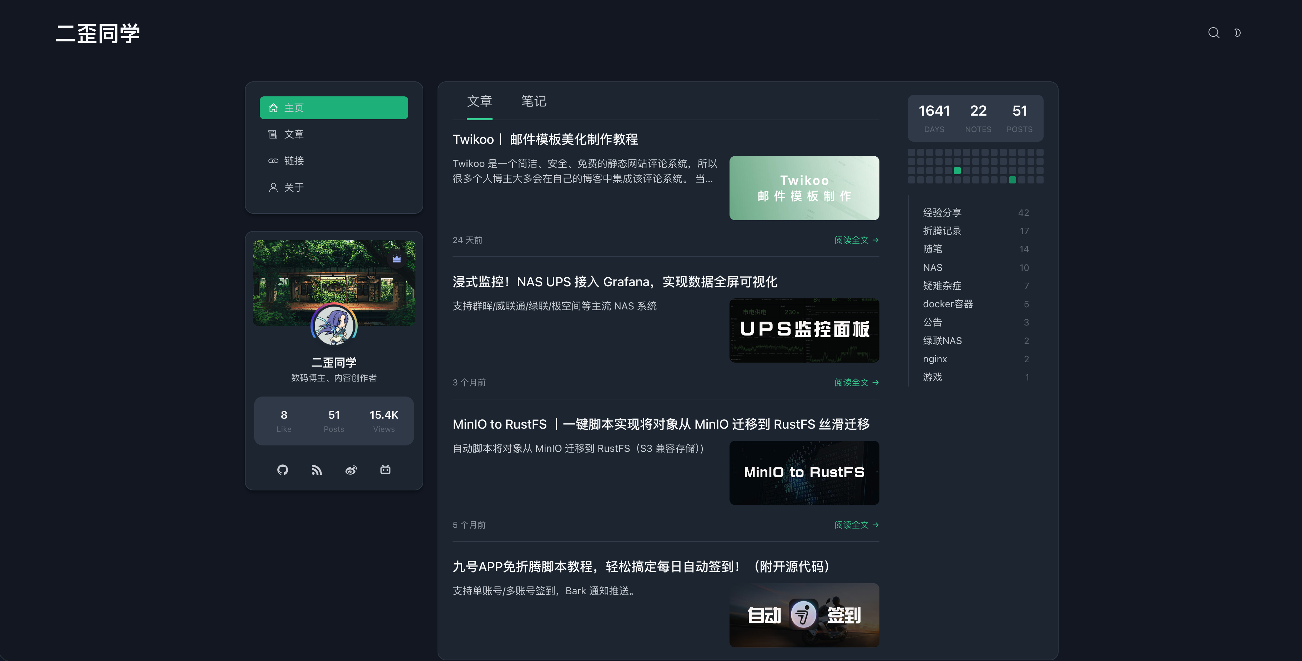Switch to the 笔记 tab
The image size is (1302, 661).
click(533, 101)
